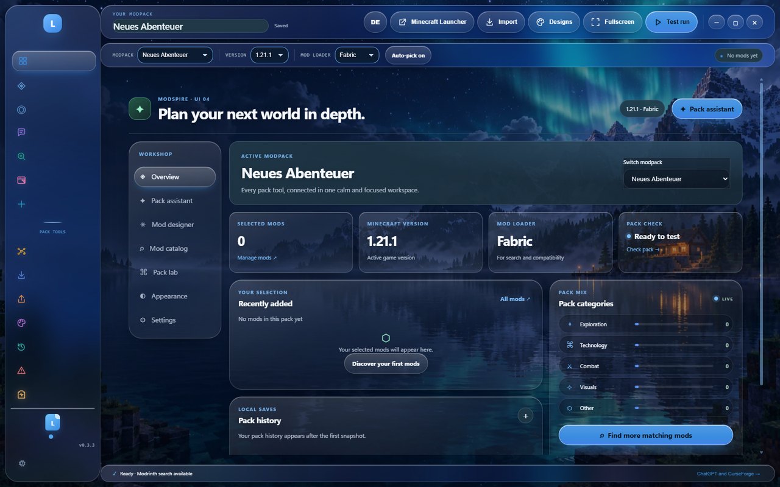
Task: Click the Technology category progress bar
Action: [x=673, y=345]
